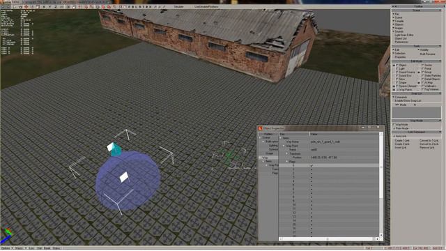The height and width of the screenshot is (251, 446).
Task: Open the Log from status bar
Action: (x=31, y=248)
